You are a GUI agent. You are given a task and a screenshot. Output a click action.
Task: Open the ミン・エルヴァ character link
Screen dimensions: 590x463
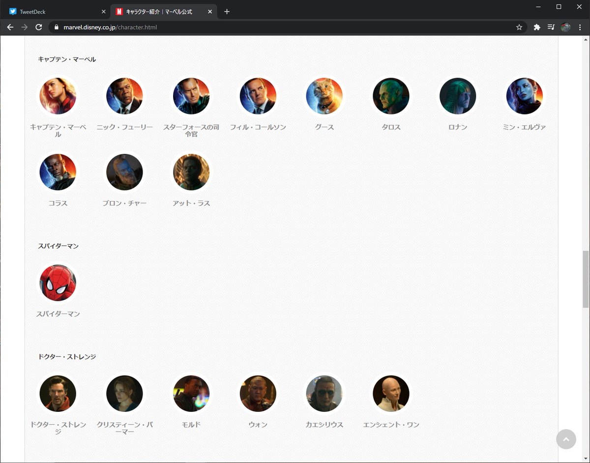(x=524, y=96)
